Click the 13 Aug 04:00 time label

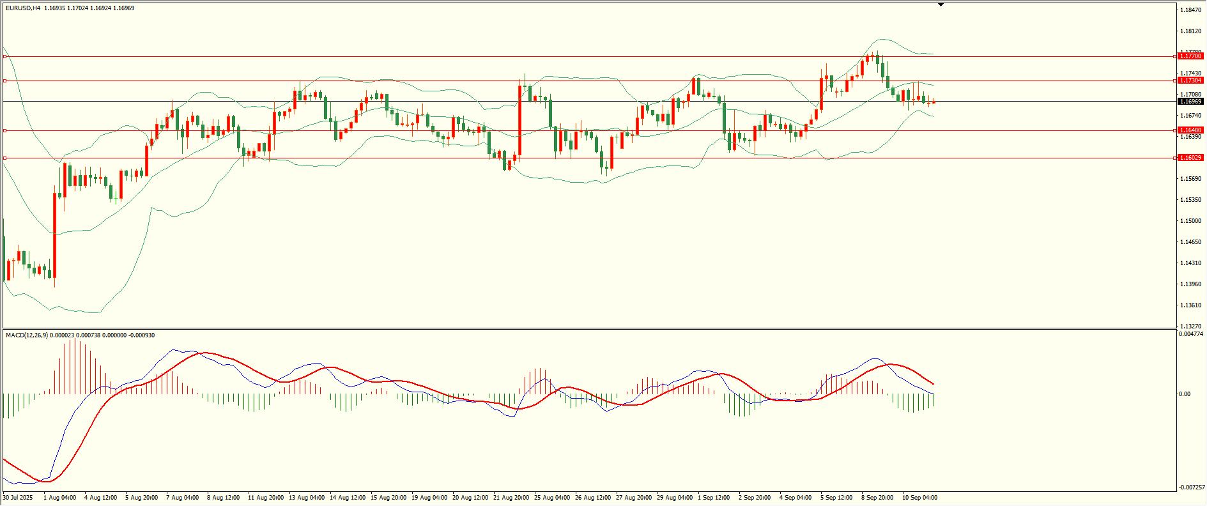pos(307,498)
